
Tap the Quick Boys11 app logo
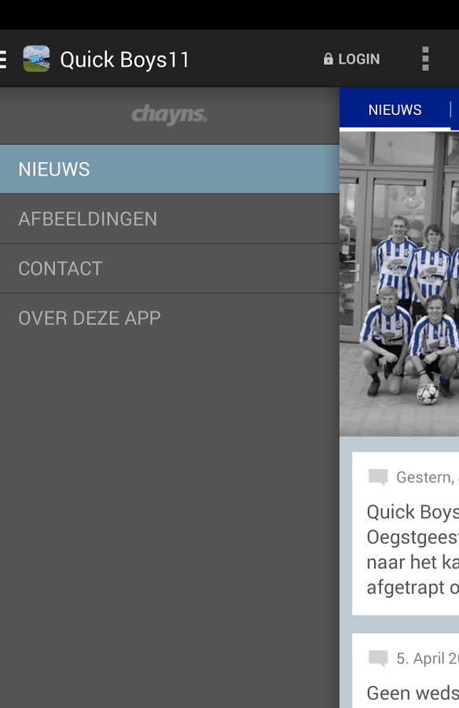click(x=36, y=59)
